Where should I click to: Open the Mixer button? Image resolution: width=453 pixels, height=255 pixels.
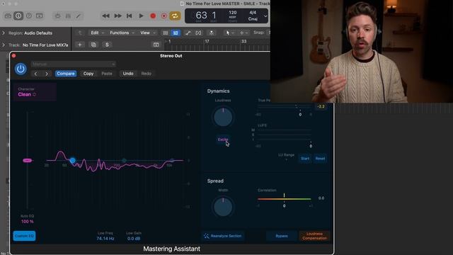[x=68, y=16]
